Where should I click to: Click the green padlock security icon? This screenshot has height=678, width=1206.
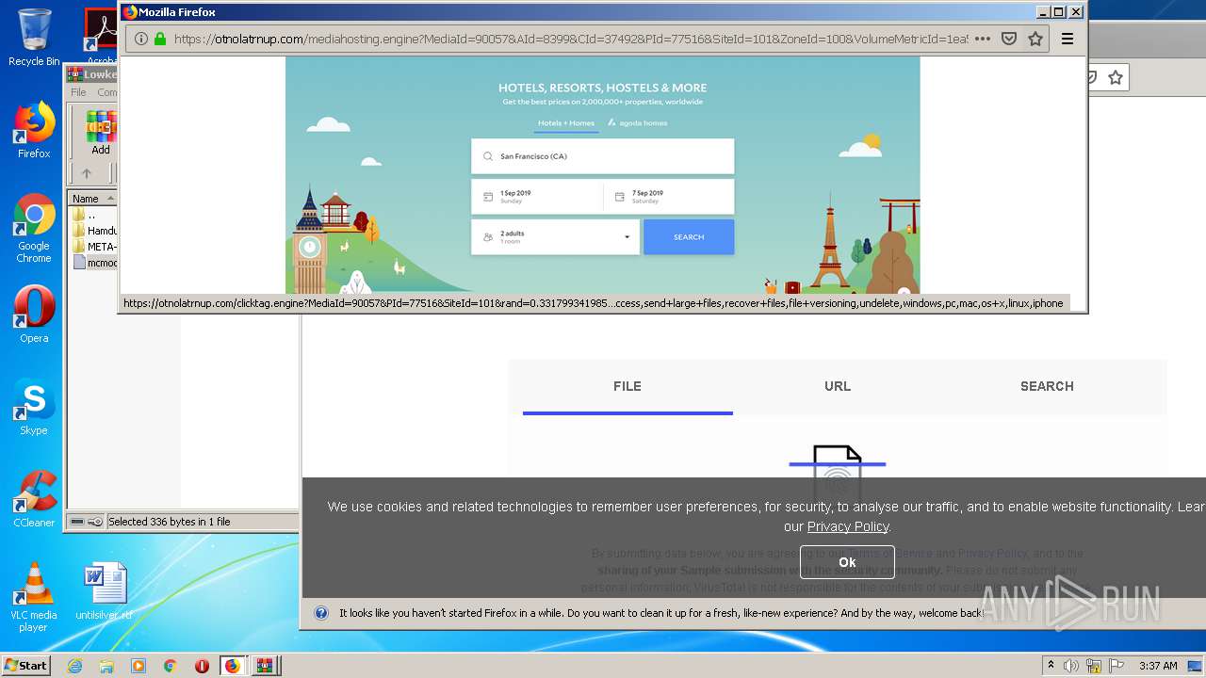[160, 39]
